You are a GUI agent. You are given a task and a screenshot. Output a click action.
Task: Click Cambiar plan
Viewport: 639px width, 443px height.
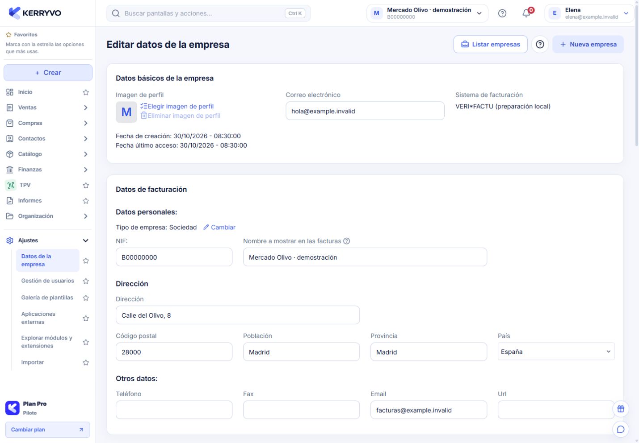(48, 430)
